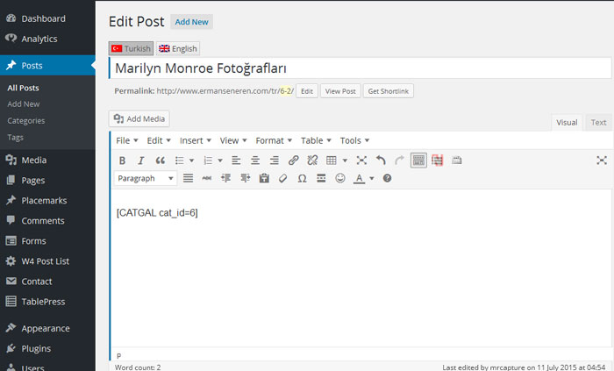This screenshot has height=371, width=614.
Task: Open the permalink URL link
Action: coord(225,91)
